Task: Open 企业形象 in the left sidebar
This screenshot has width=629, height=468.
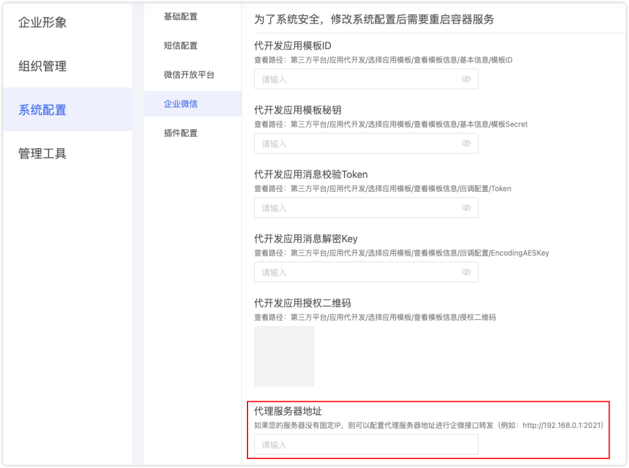Action: pos(42,22)
